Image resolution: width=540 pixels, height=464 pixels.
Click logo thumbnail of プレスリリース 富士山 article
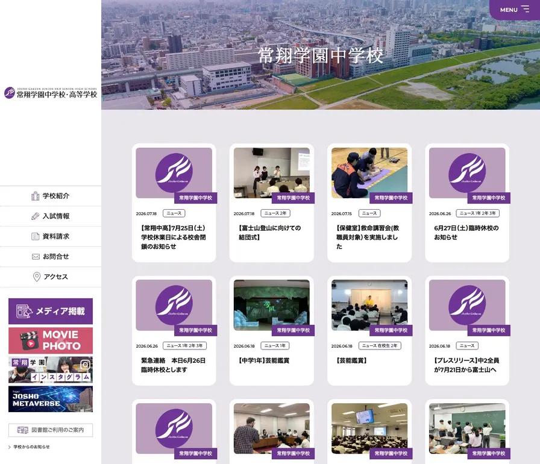(467, 305)
